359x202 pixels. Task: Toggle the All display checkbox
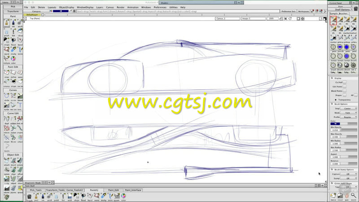[355, 95]
